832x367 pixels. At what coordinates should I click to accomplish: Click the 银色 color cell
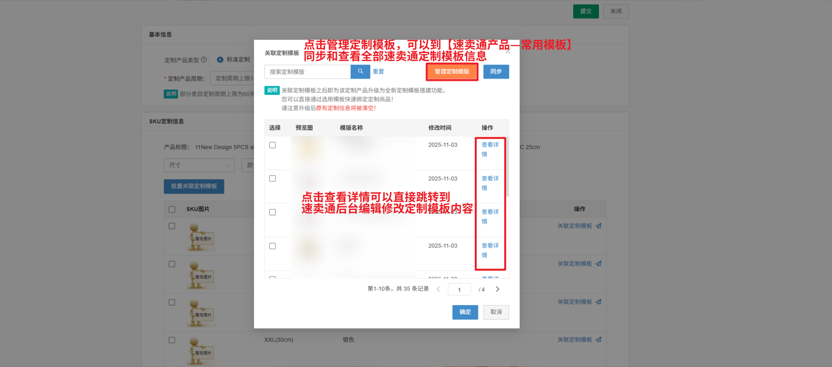(x=348, y=340)
